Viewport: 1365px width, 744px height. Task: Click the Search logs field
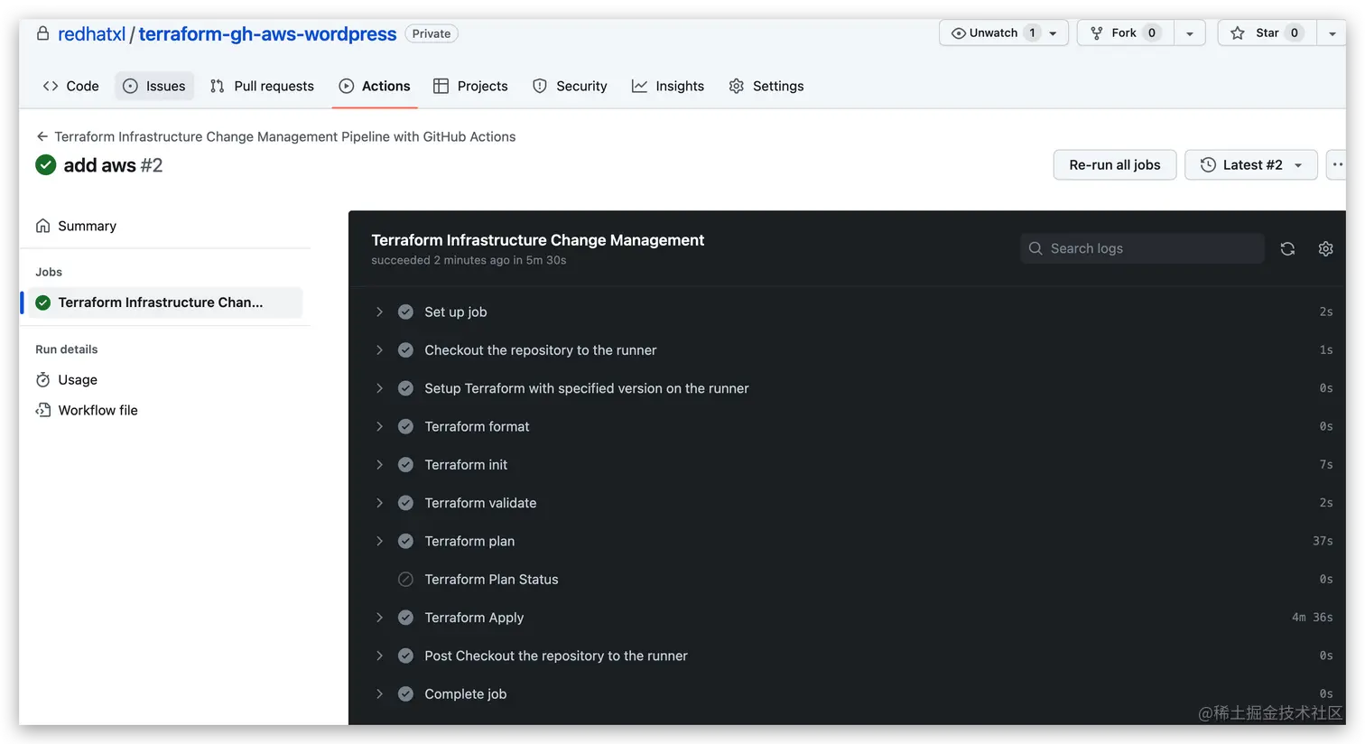tap(1143, 249)
